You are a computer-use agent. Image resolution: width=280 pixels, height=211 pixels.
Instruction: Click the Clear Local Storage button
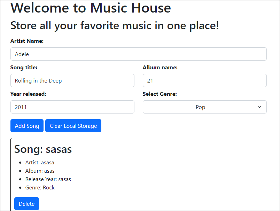click(x=73, y=126)
